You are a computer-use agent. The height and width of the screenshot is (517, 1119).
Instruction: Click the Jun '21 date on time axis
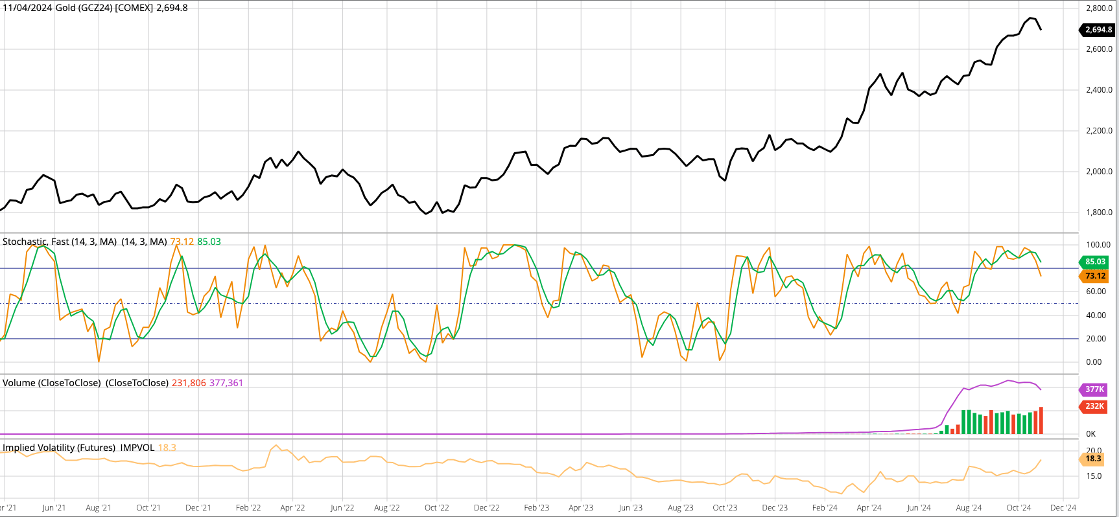point(54,508)
